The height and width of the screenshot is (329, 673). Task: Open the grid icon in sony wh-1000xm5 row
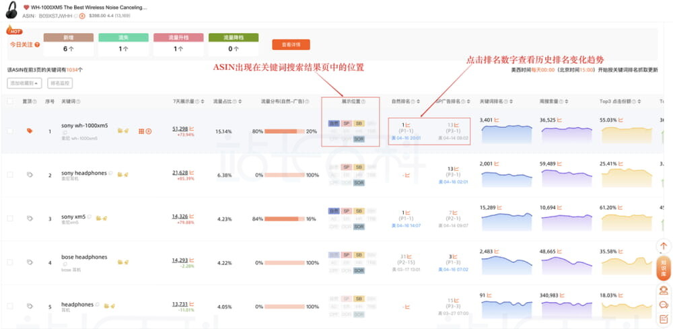141,131
